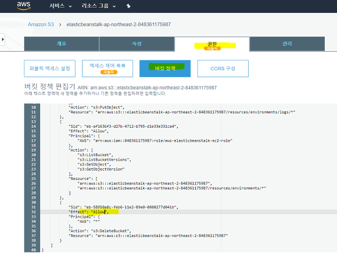The width and height of the screenshot is (337, 256).
Task: Switch to the 관리 tab
Action: (x=287, y=44)
